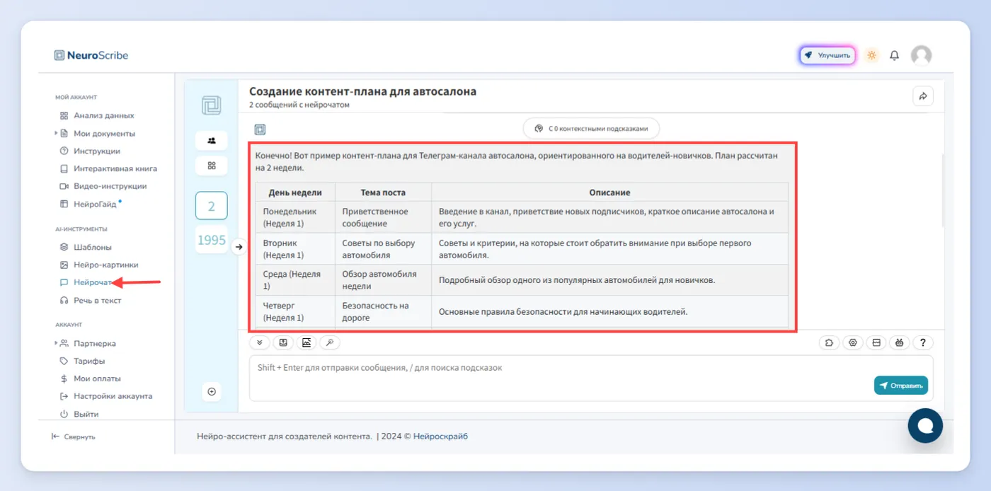991x491 pixels.
Task: Open the grid icon in the chat panel
Action: 212,165
